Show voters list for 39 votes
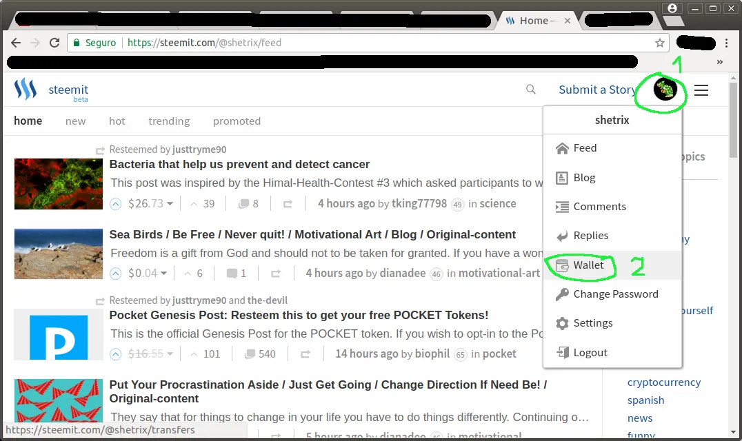 (203, 204)
